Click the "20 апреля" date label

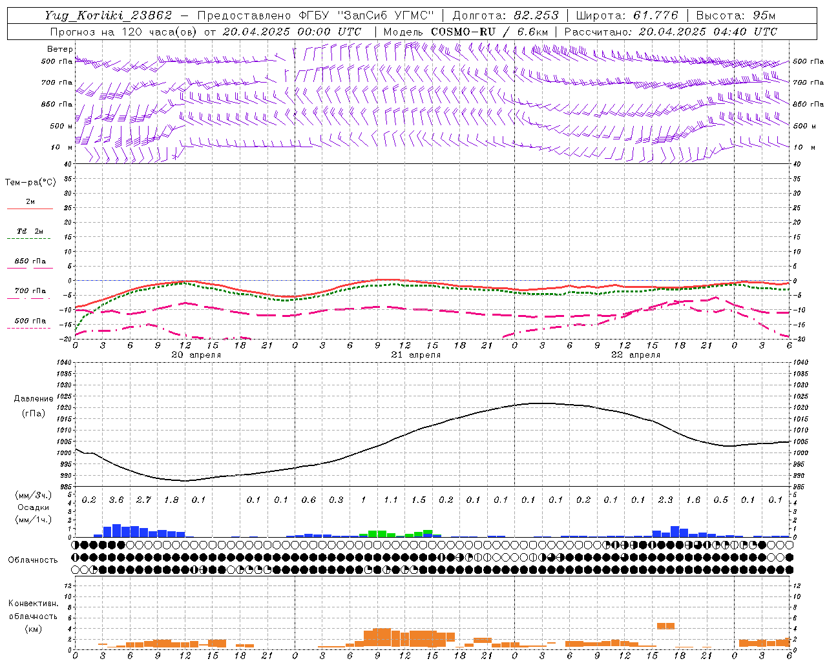point(196,355)
